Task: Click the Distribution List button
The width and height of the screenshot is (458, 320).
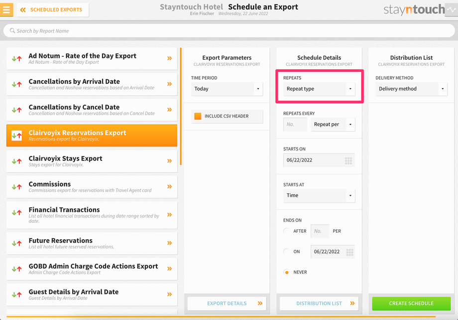Action: 319,304
